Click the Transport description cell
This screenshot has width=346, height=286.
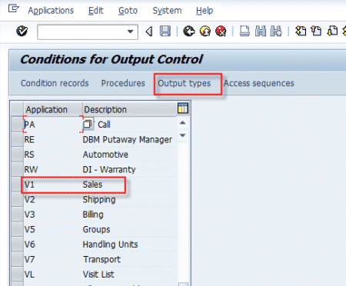129,259
